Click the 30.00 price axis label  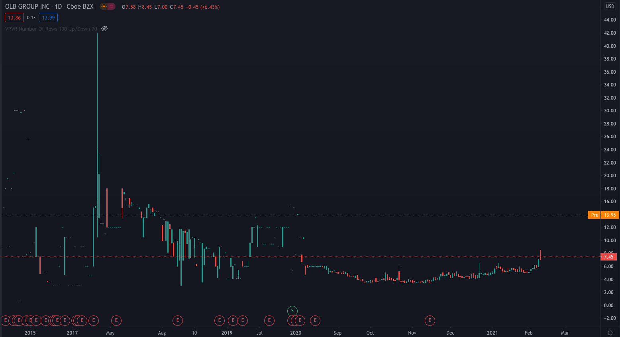click(610, 111)
